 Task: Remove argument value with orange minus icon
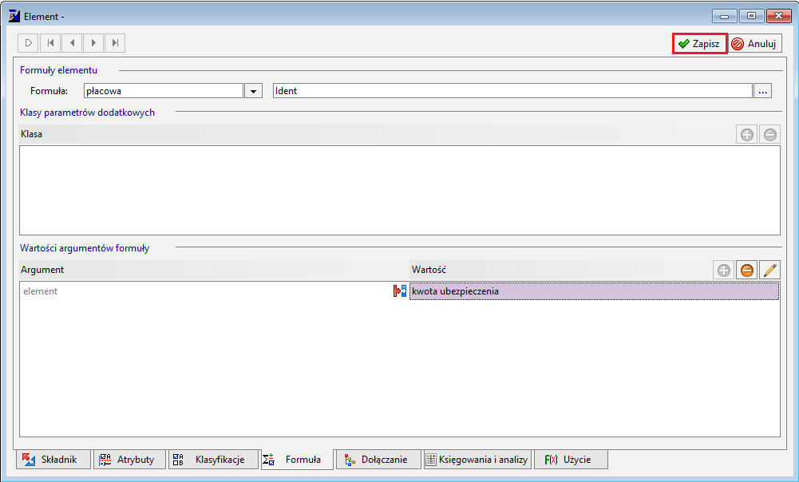(746, 270)
